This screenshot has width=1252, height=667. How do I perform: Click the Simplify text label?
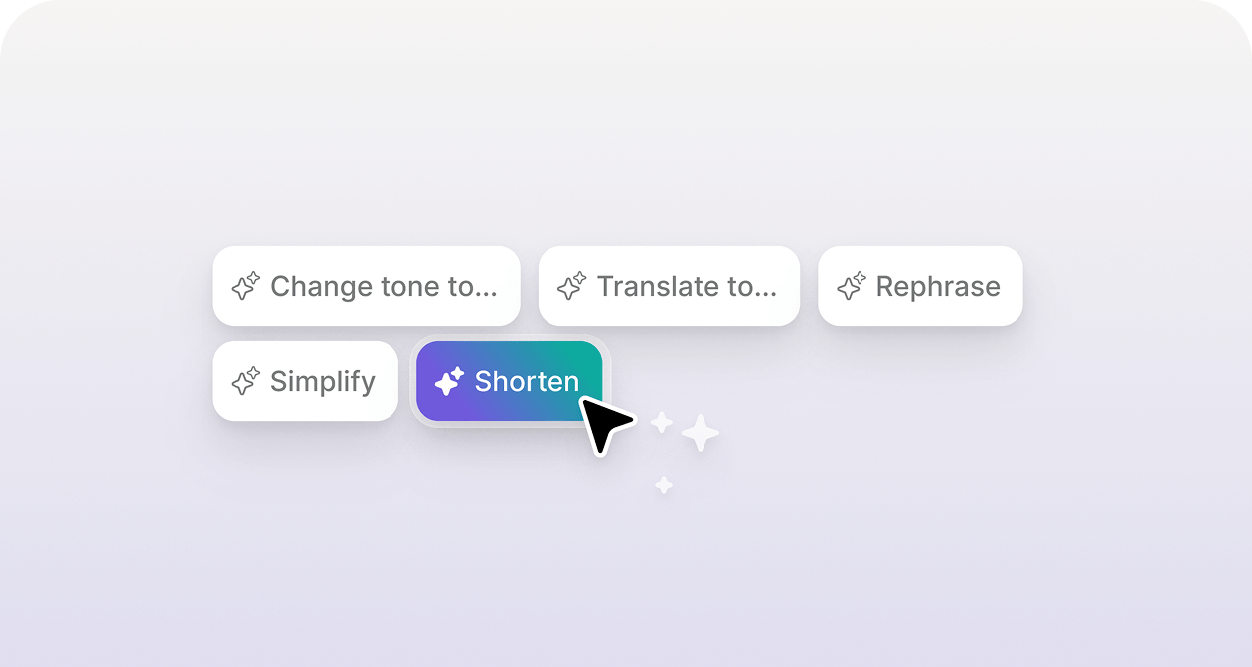click(x=323, y=382)
